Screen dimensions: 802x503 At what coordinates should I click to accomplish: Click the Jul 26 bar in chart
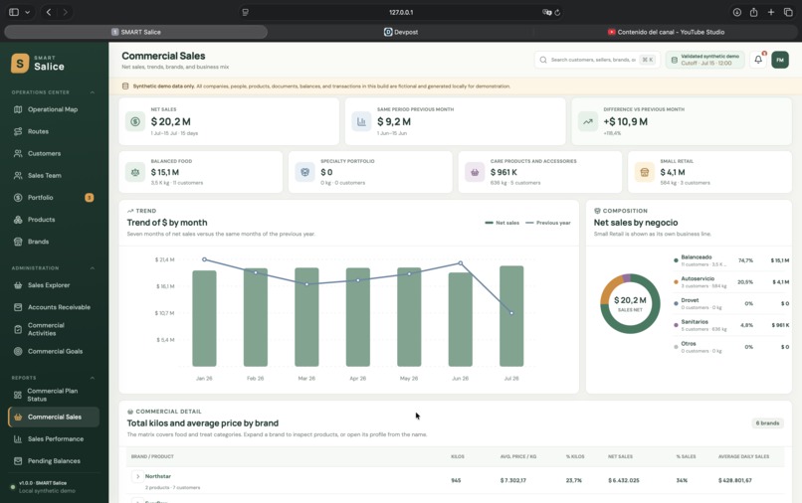click(511, 316)
